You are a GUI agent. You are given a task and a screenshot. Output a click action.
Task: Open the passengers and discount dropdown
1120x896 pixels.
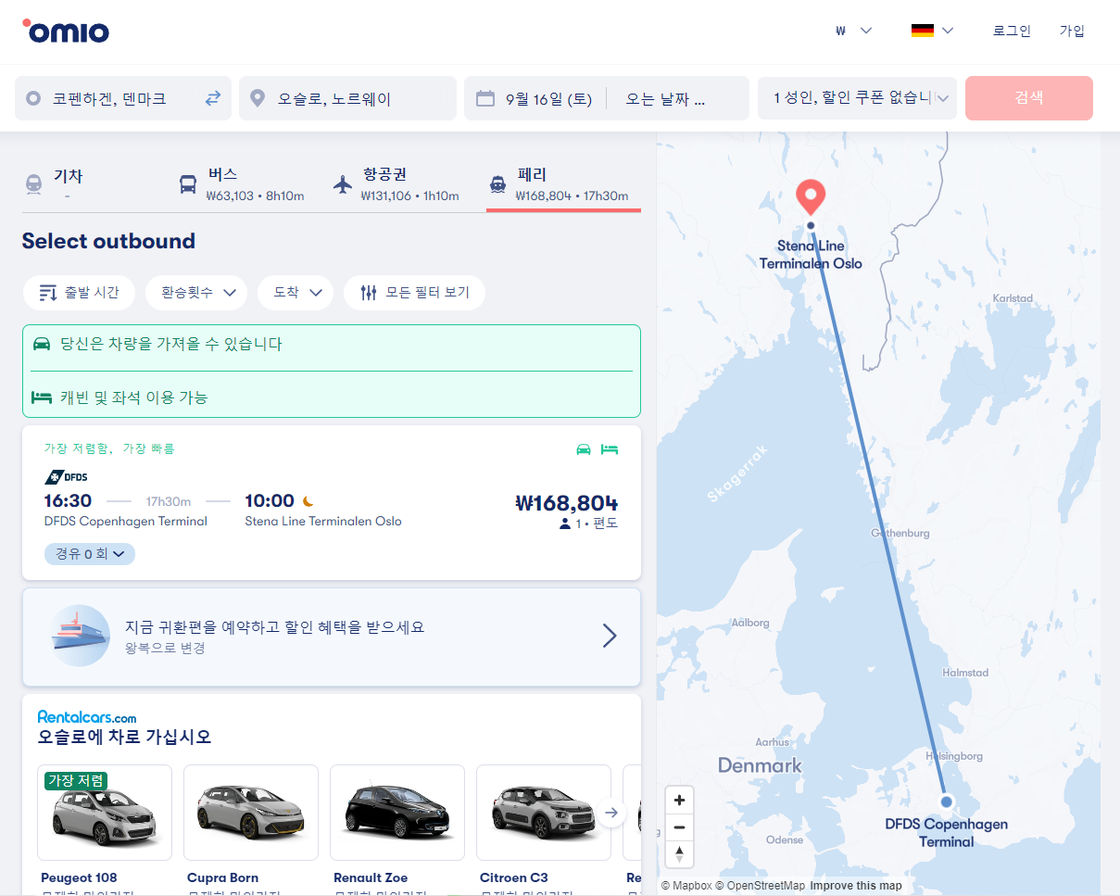pos(858,98)
